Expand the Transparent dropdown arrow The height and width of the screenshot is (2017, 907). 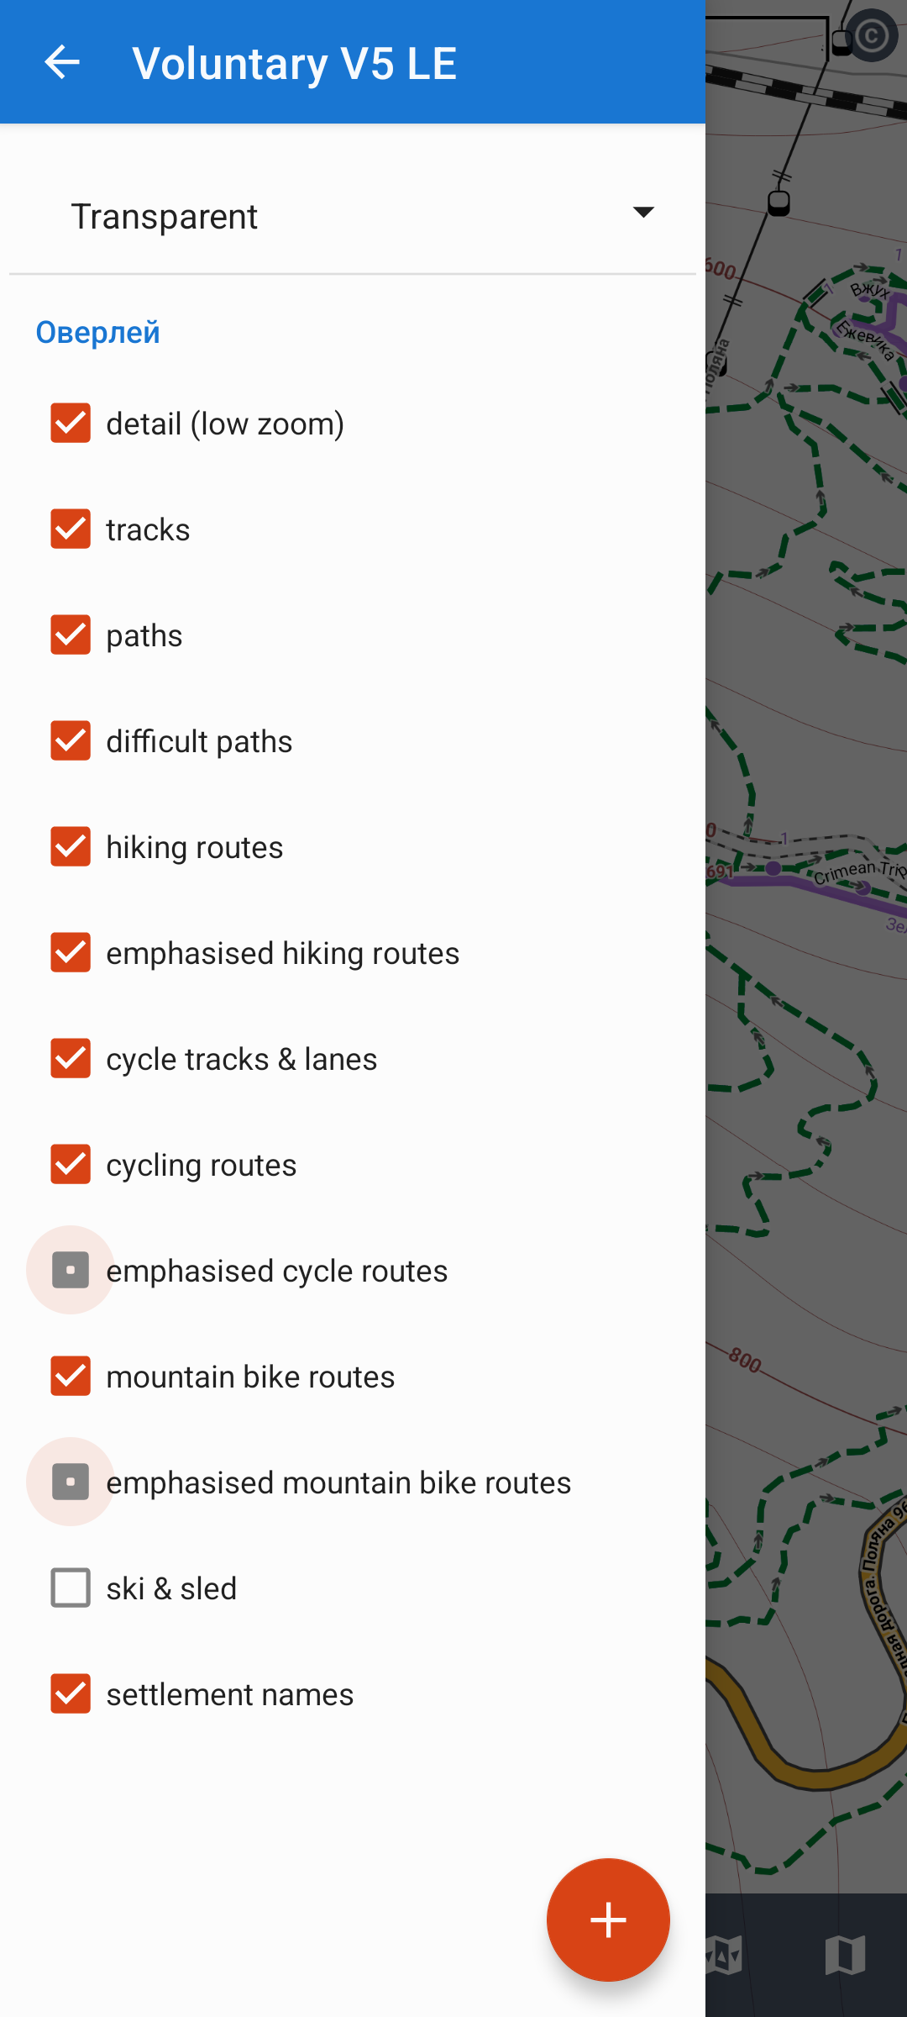pos(643,213)
